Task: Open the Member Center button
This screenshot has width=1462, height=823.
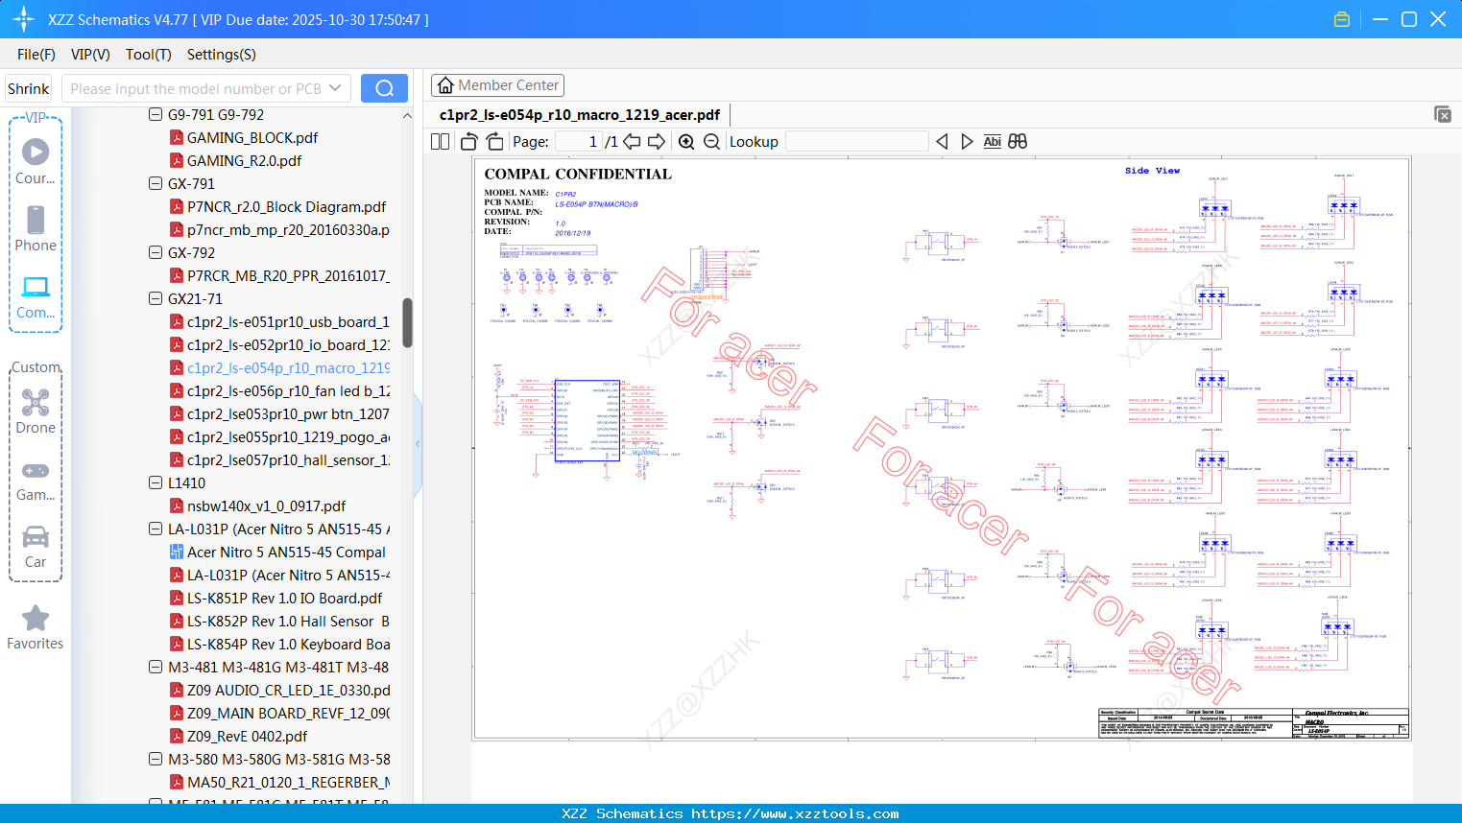Action: click(x=497, y=85)
